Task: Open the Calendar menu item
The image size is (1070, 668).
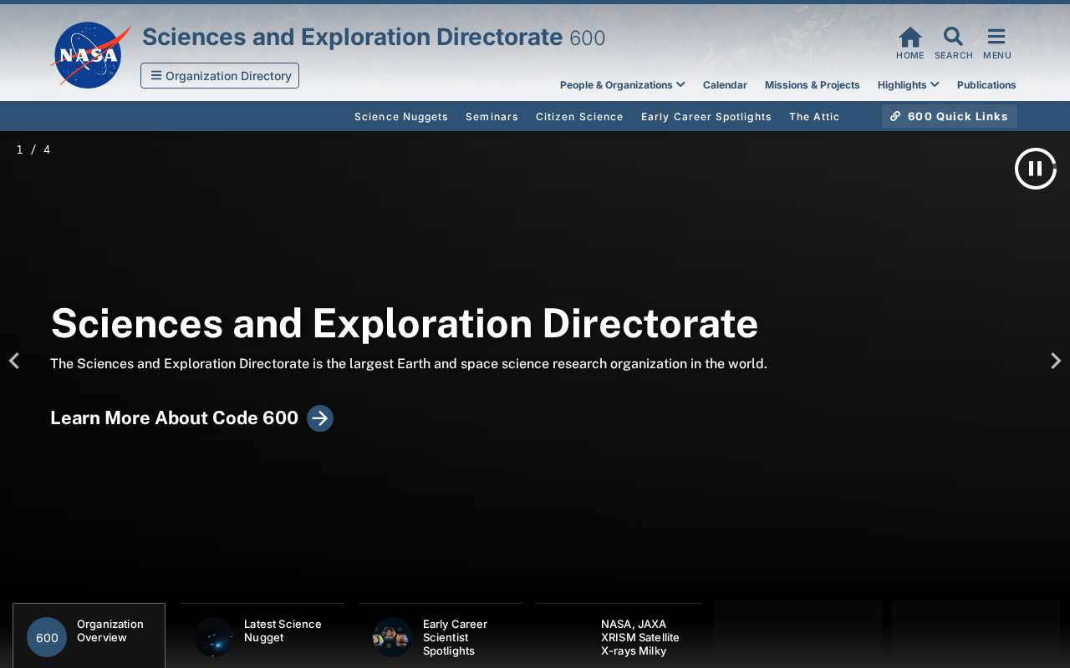Action: 725,85
